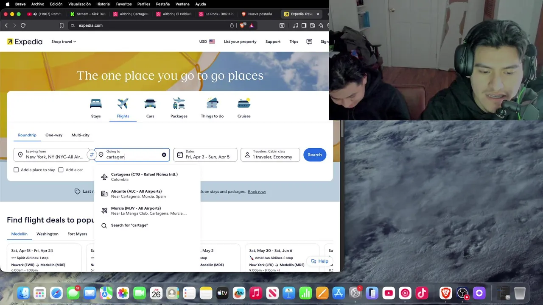Open the Expedia messages chat icon
This screenshot has width=543, height=305.
(309, 42)
